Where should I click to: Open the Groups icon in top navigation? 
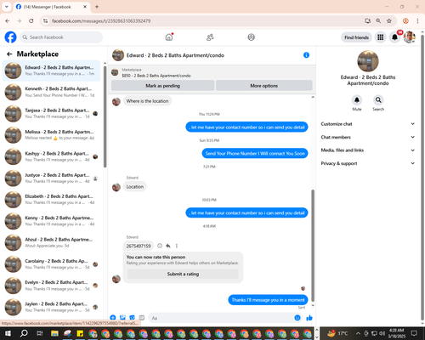coord(251,37)
